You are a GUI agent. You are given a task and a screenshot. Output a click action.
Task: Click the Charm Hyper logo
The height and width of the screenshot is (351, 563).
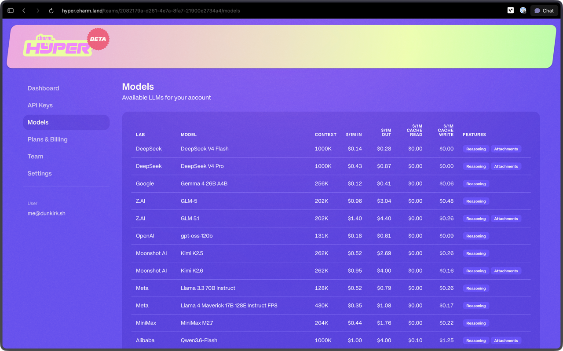57,46
